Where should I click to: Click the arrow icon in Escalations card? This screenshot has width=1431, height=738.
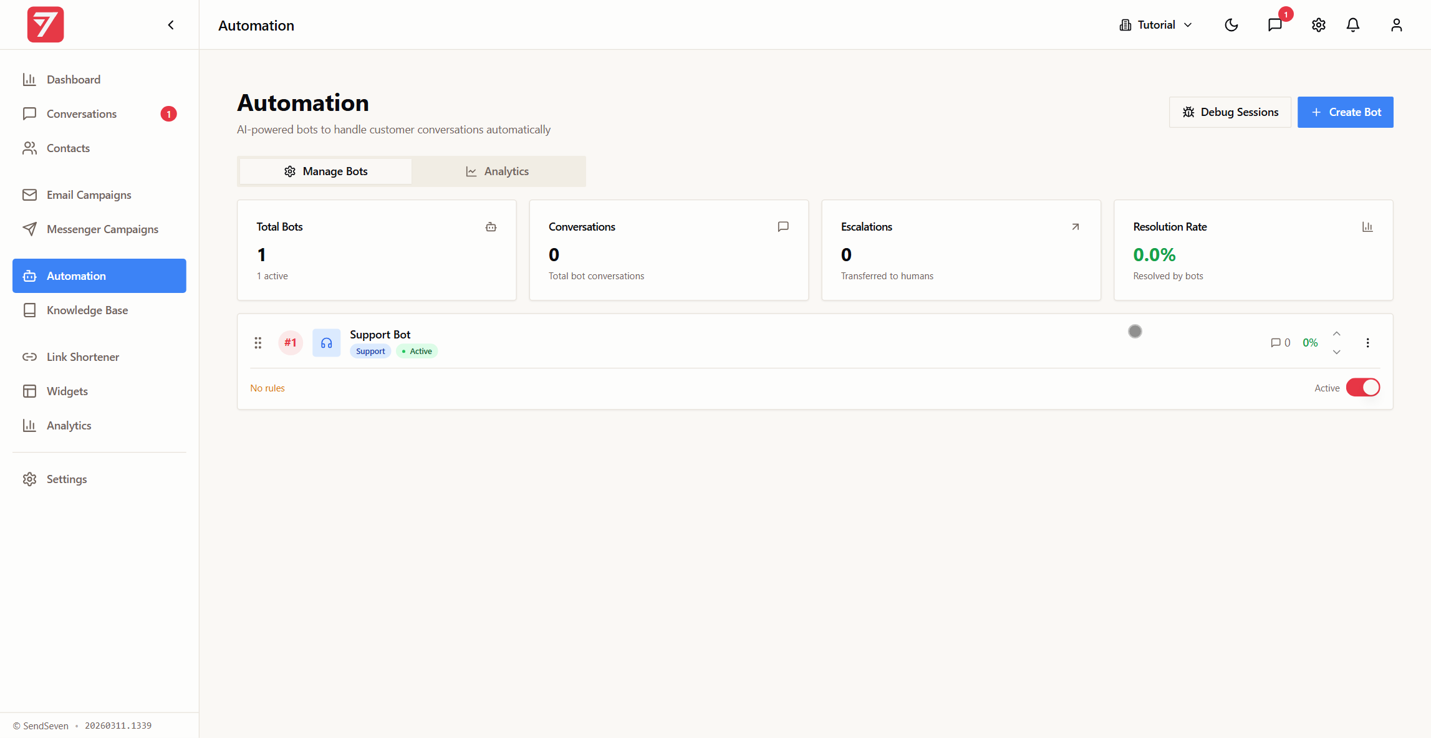[1076, 227]
